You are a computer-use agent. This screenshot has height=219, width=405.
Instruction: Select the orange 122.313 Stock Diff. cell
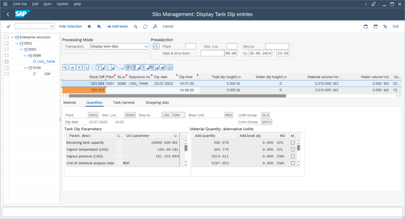(x=84, y=90)
